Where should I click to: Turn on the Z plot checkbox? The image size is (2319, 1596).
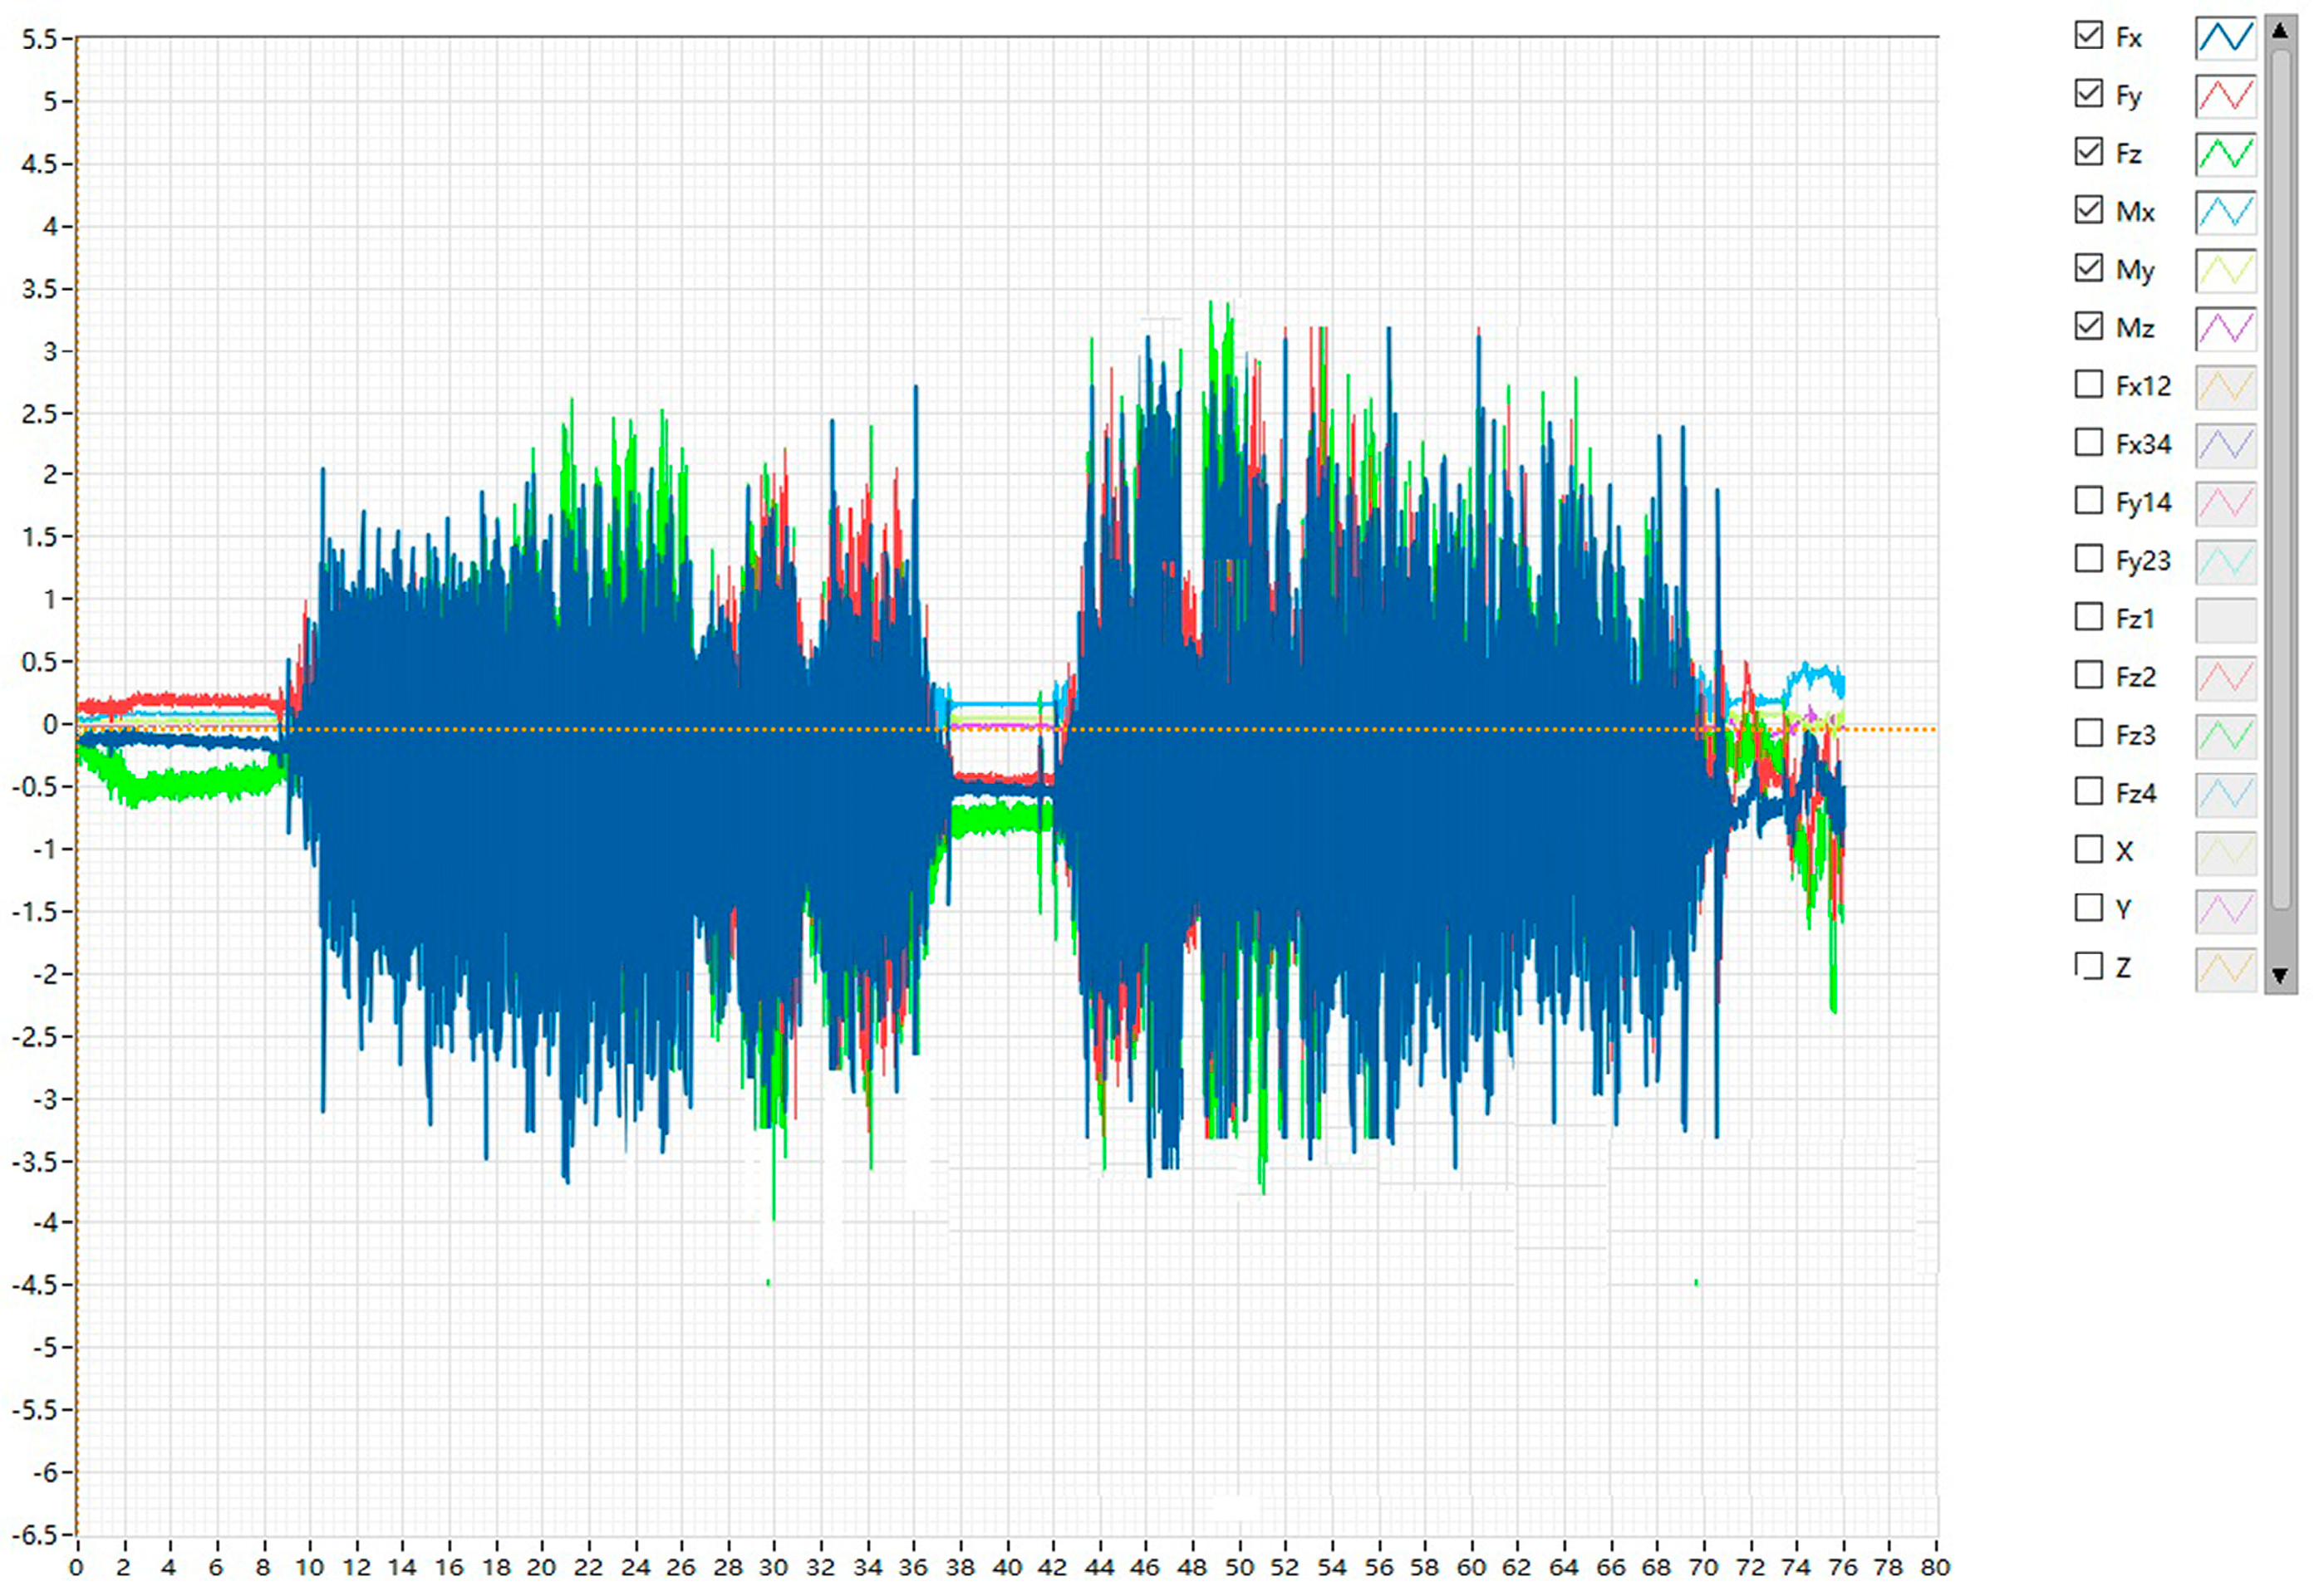[x=2088, y=965]
